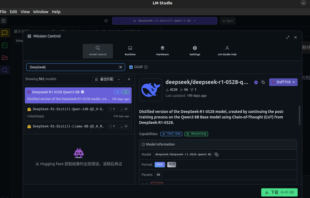
Task: Open the Discover search sidebar icon
Action: pos(5,70)
